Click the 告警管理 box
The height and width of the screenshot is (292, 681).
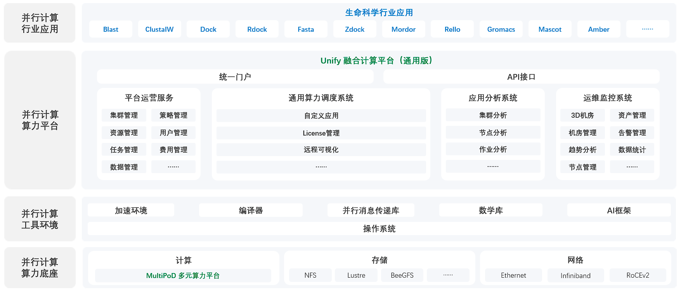632,132
